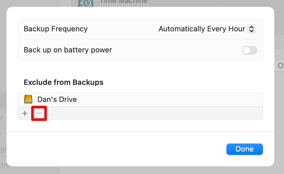
Task: Click the Backup Frequency label row
Action: pos(56,29)
